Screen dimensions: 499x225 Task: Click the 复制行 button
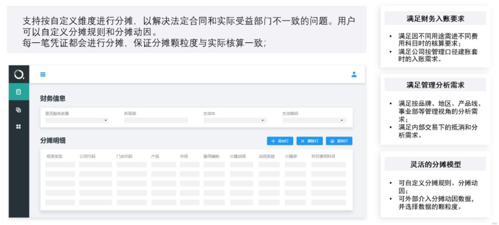pos(340,141)
